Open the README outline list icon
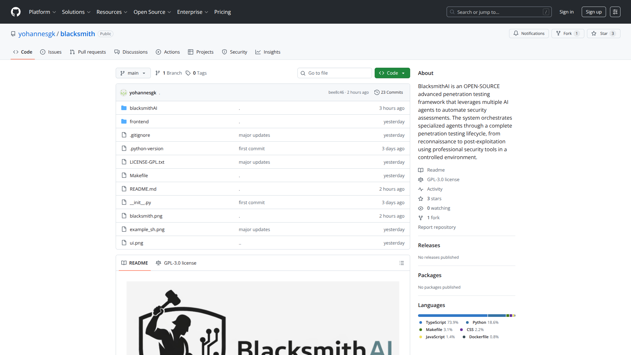Image resolution: width=631 pixels, height=355 pixels. pyautogui.click(x=401, y=263)
